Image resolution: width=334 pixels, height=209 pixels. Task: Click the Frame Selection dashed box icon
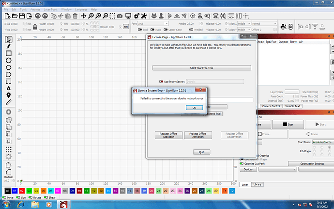(112, 16)
